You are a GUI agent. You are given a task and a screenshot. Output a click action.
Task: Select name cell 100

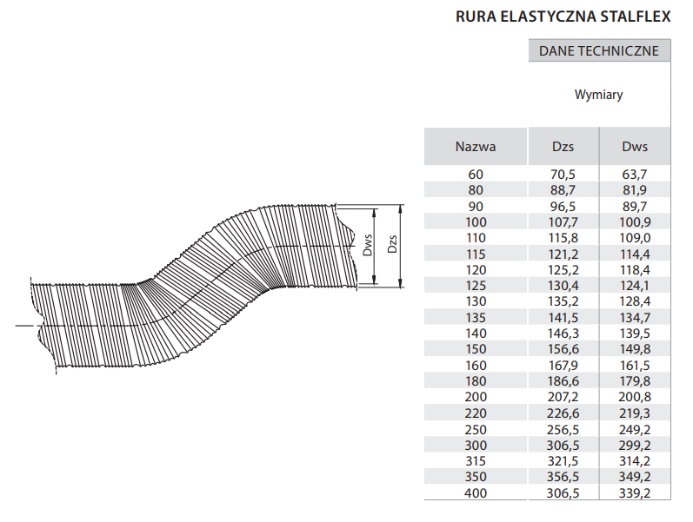point(476,222)
